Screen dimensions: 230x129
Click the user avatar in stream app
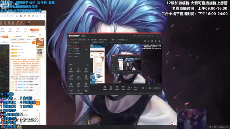tap(135, 36)
